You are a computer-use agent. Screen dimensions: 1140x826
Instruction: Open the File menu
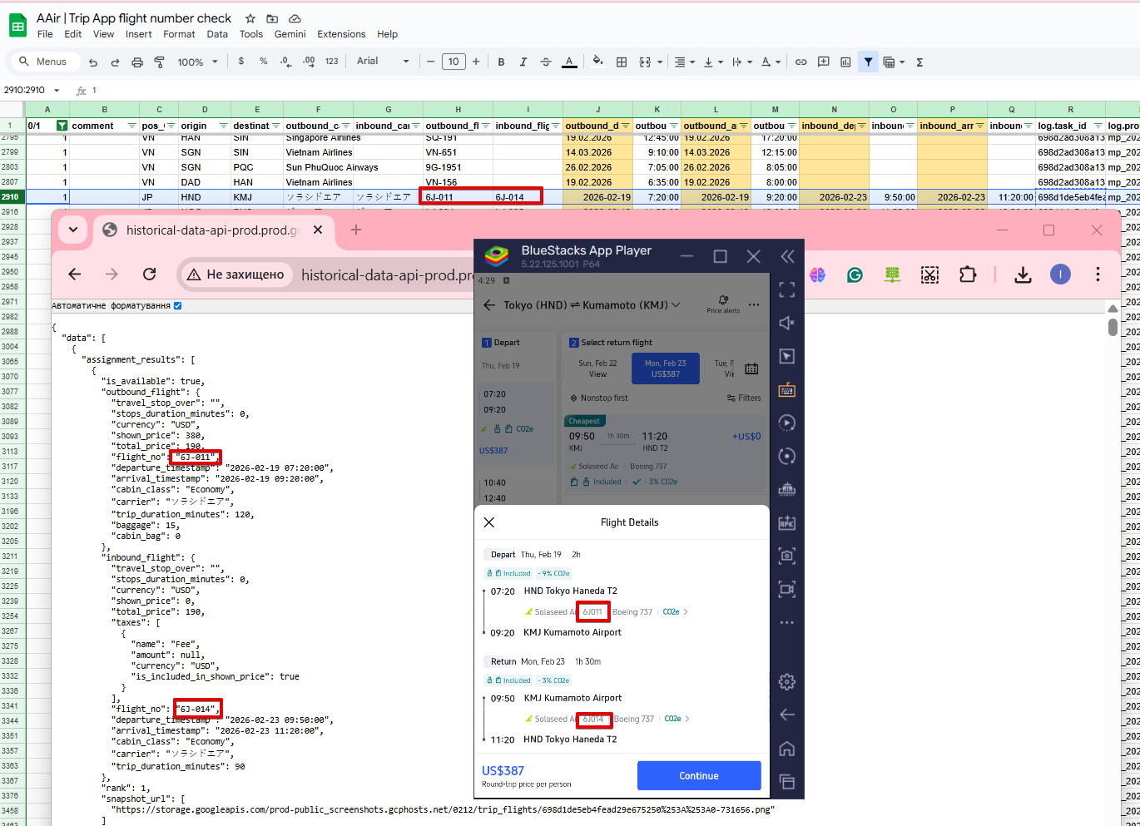point(45,34)
